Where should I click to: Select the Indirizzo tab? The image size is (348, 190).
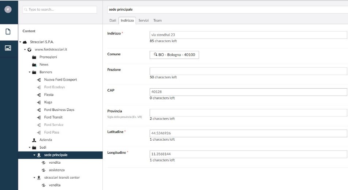[x=127, y=21]
